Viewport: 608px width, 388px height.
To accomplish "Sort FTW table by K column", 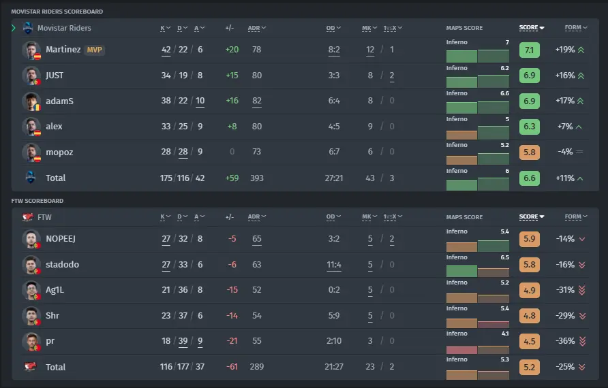I will click(166, 216).
